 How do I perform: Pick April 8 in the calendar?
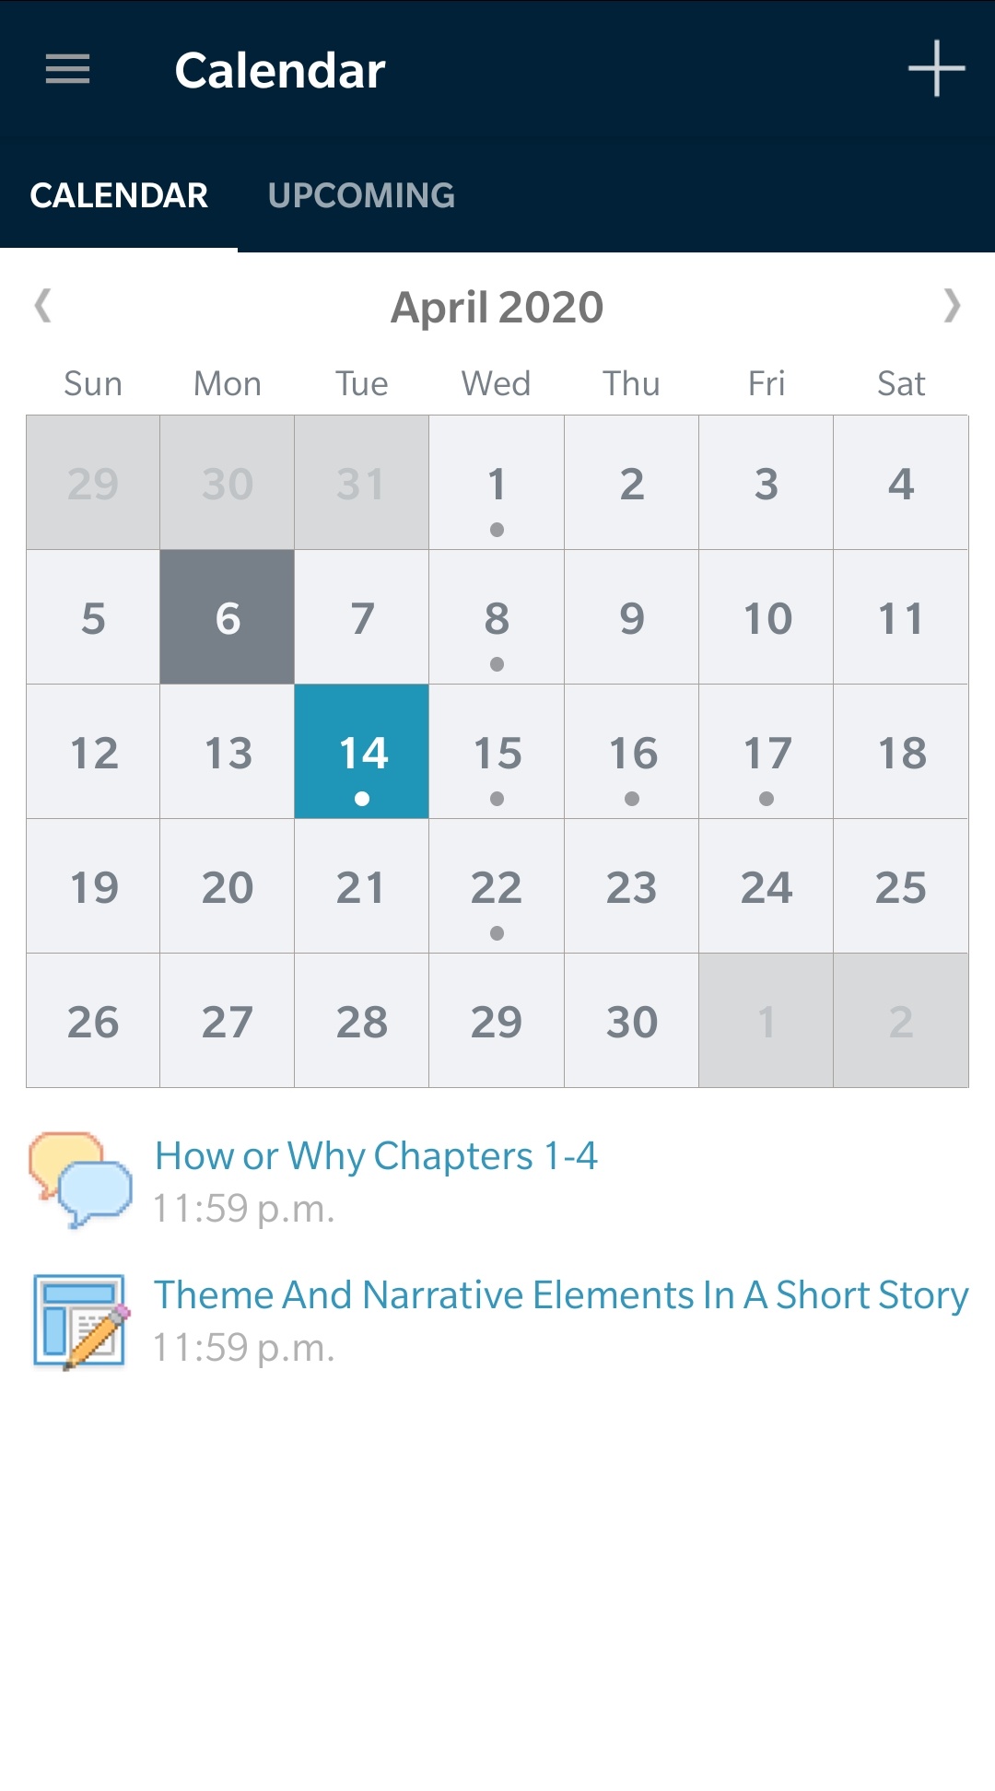click(497, 617)
